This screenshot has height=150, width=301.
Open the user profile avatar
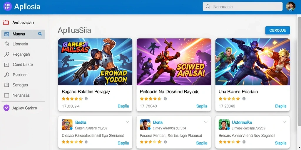point(290,6)
